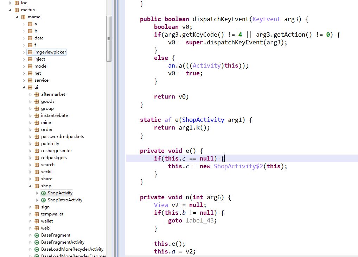Click the 'an' class reference in code
Screen dimensions: 358x257
pos(172,65)
